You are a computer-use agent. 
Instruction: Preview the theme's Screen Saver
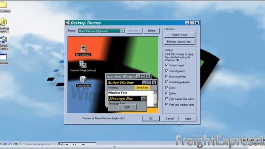pyautogui.click(x=179, y=35)
